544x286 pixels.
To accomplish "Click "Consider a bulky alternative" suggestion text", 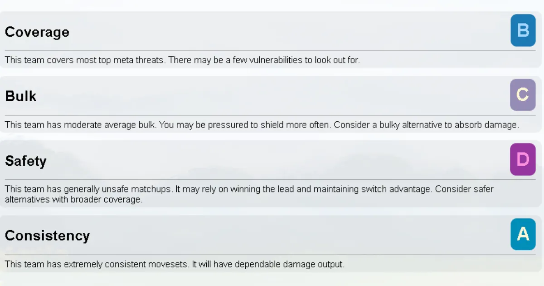I will [x=426, y=125].
